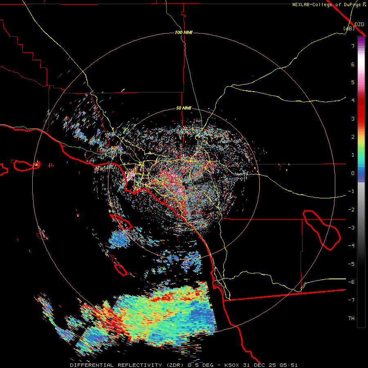
Task: Click the red band of the color bar
Action: coord(361,110)
